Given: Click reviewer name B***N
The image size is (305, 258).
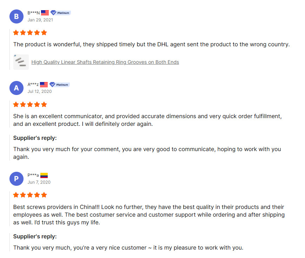Looking at the screenshot, I should [x=34, y=13].
